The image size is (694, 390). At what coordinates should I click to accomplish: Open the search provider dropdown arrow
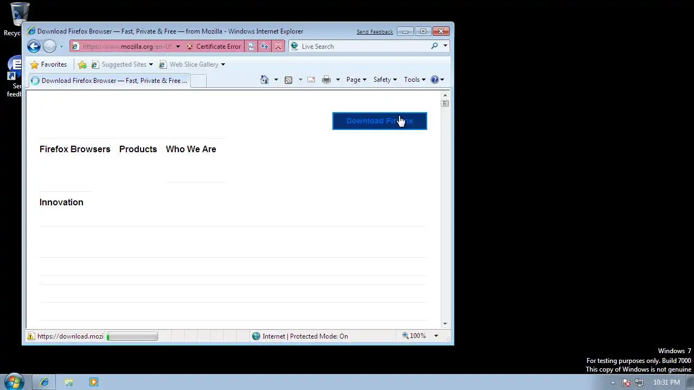(445, 46)
